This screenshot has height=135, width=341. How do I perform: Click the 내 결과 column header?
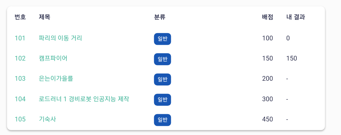pyautogui.click(x=296, y=17)
